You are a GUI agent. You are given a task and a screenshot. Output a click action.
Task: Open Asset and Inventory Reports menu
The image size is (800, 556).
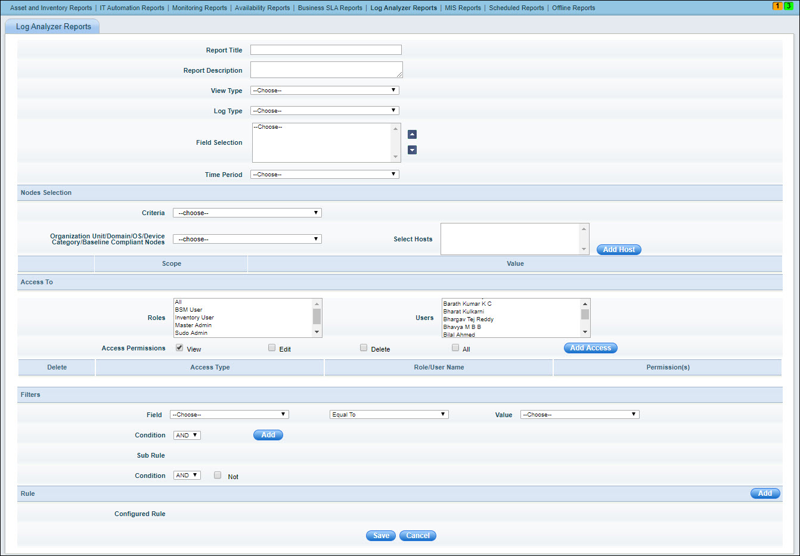click(x=51, y=8)
